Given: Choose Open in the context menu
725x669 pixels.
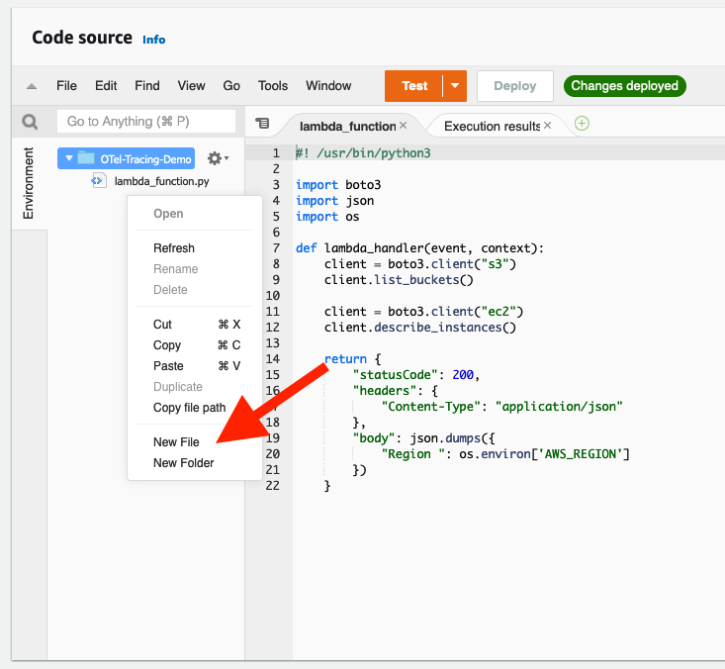Looking at the screenshot, I should pyautogui.click(x=168, y=214).
